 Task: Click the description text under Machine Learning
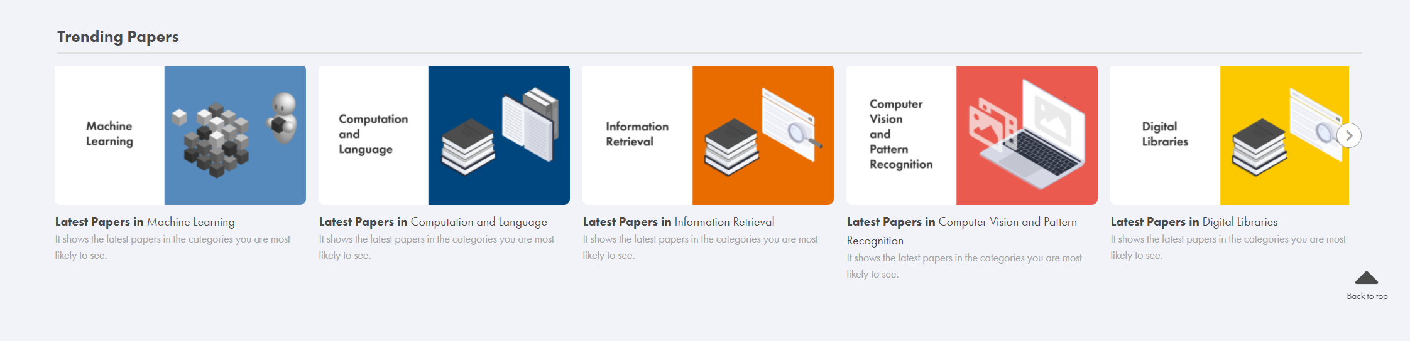[x=173, y=247]
